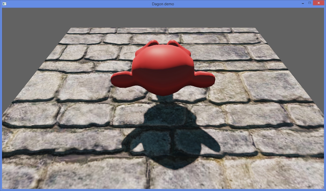Viewport: 326px width, 191px height.
Task: Click an empty area of the title bar
Action: coord(75,4)
